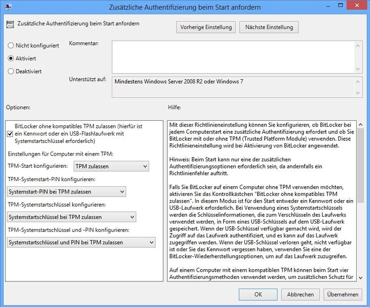Click the Hilfe scrollbar up arrow
Image resolution: width=370 pixels, height=307 pixels.
coord(360,124)
